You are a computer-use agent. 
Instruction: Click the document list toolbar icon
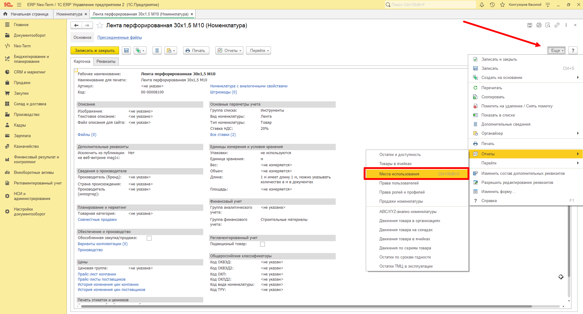pyautogui.click(x=157, y=51)
